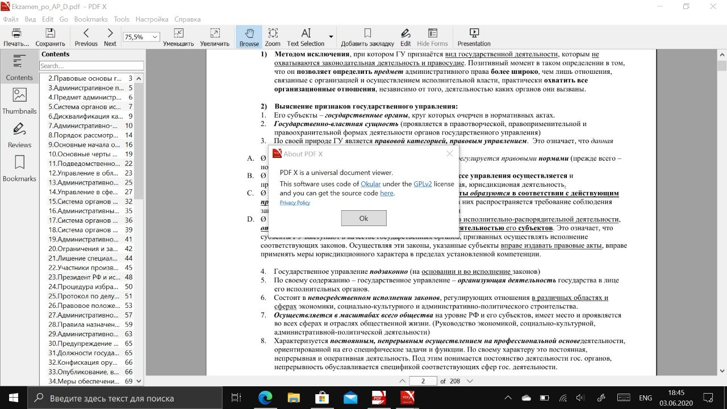Click ENG language indicator in tray
The height and width of the screenshot is (409, 727).
645,398
